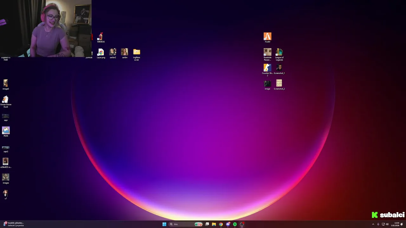This screenshot has height=228, width=406.
Task: Select the Goose Goose Duck shortcut
Action: (6, 102)
